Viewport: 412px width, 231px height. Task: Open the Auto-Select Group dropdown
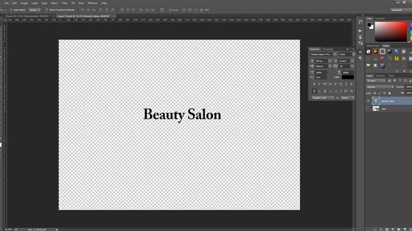34,10
